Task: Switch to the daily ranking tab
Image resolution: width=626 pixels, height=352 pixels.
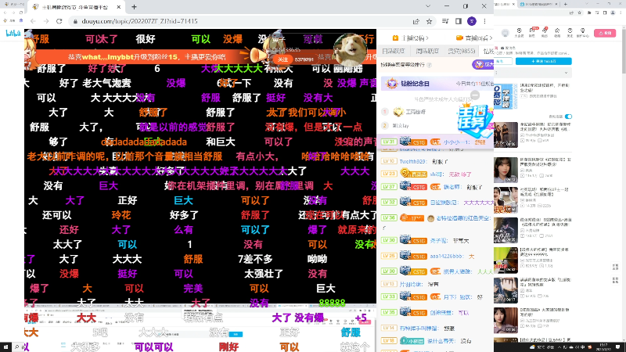Action: coord(394,51)
